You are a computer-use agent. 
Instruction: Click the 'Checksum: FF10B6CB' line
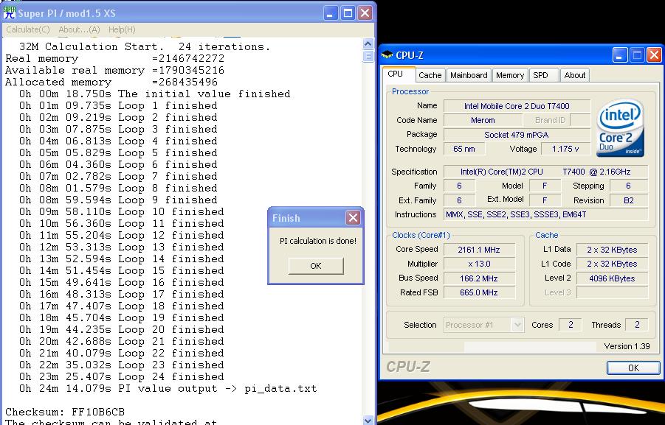tap(65, 412)
